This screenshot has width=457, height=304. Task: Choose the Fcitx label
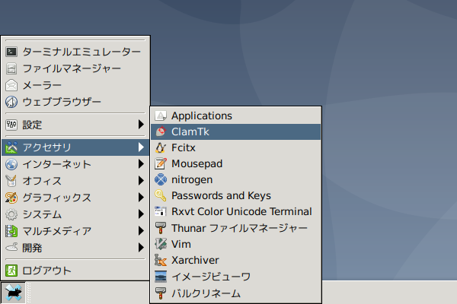[184, 147]
